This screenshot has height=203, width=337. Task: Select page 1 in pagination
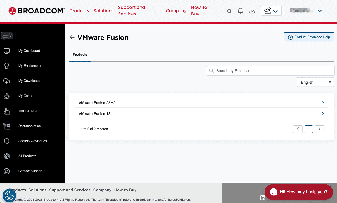tap(309, 129)
